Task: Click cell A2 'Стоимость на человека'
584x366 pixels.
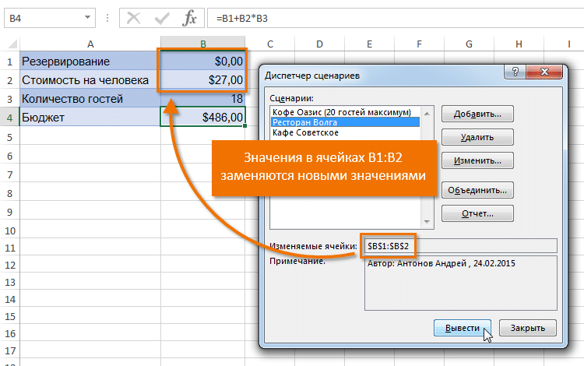Action: point(90,79)
